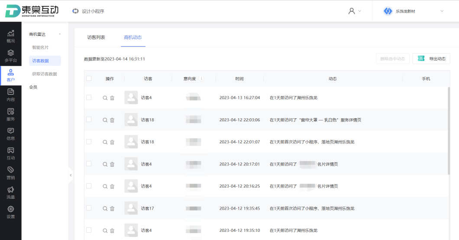Click the 访客18 avatar in 22:03:06 row

click(x=131, y=120)
